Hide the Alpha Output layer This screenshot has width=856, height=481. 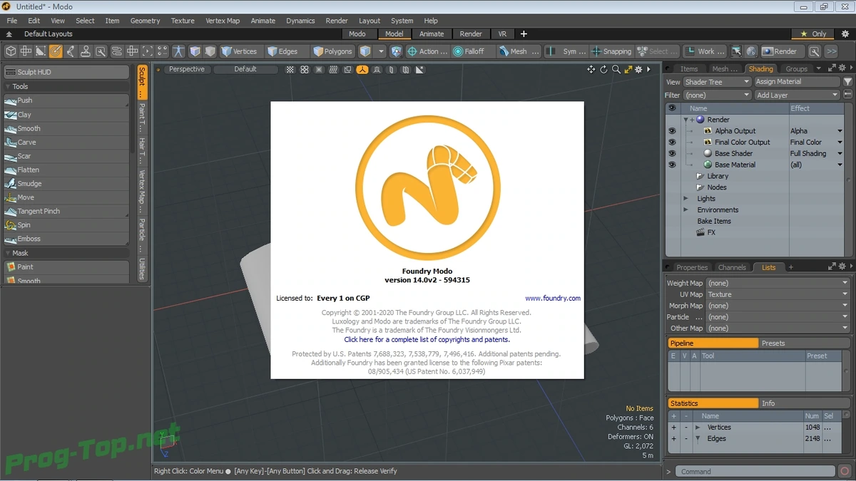pos(671,131)
